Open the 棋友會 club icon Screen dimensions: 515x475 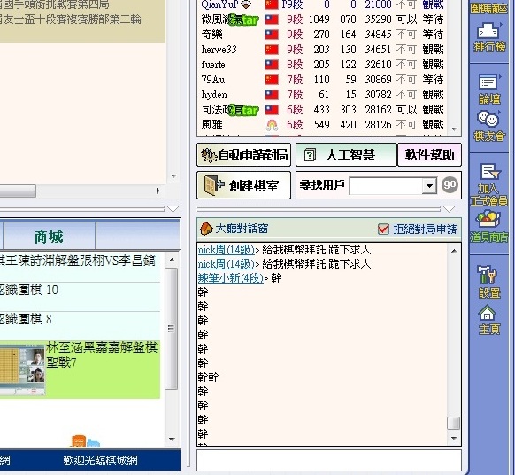489,126
